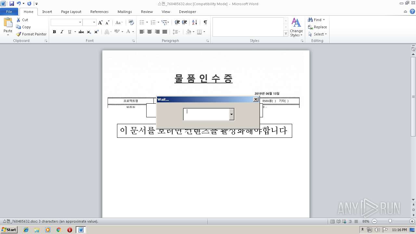Switch to the Mailings tab

[125, 12]
